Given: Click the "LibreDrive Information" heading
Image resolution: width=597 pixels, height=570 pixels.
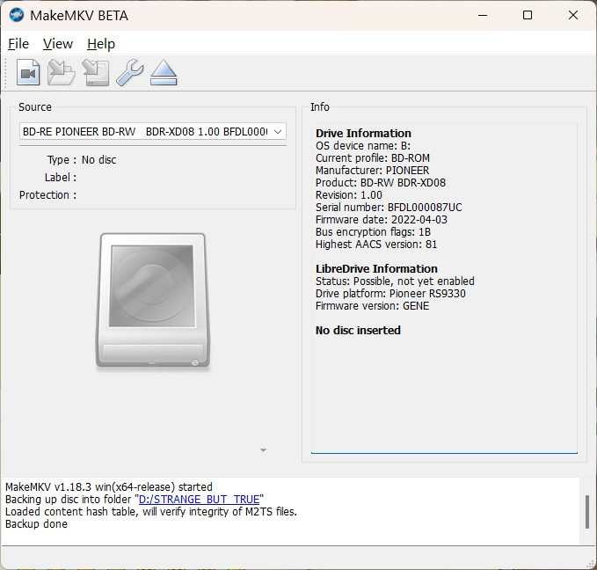Looking at the screenshot, I should tap(376, 268).
